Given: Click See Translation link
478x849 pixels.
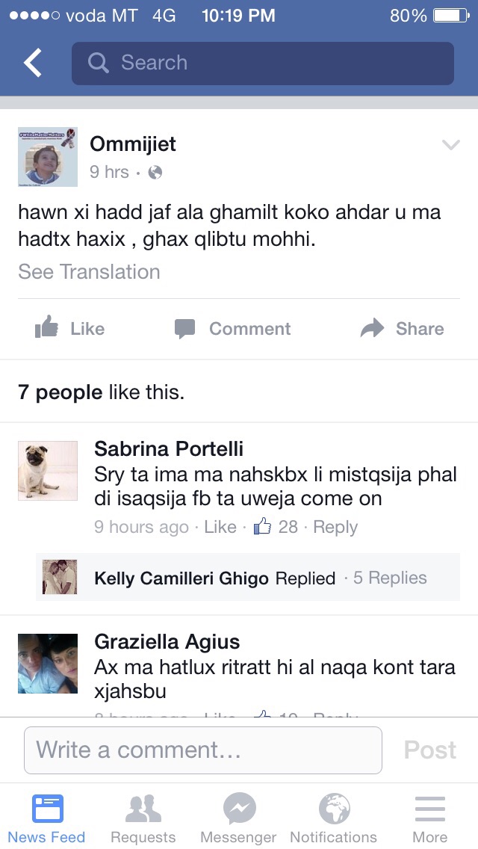Looking at the screenshot, I should pyautogui.click(x=89, y=272).
